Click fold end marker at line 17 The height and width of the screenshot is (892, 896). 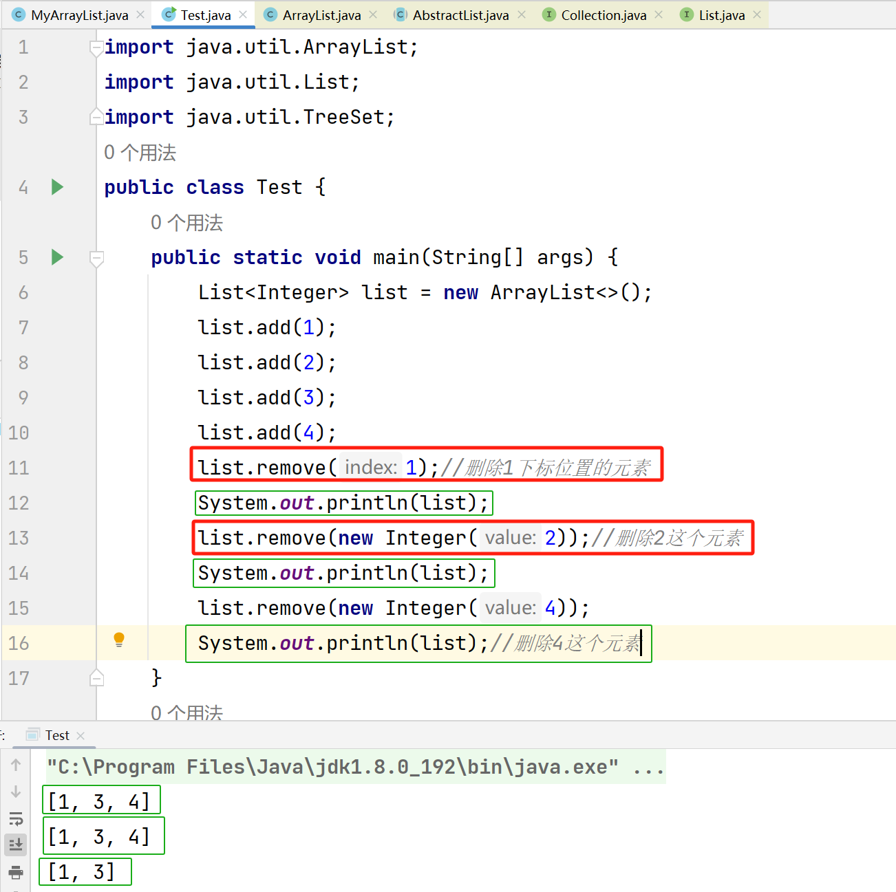click(x=97, y=678)
